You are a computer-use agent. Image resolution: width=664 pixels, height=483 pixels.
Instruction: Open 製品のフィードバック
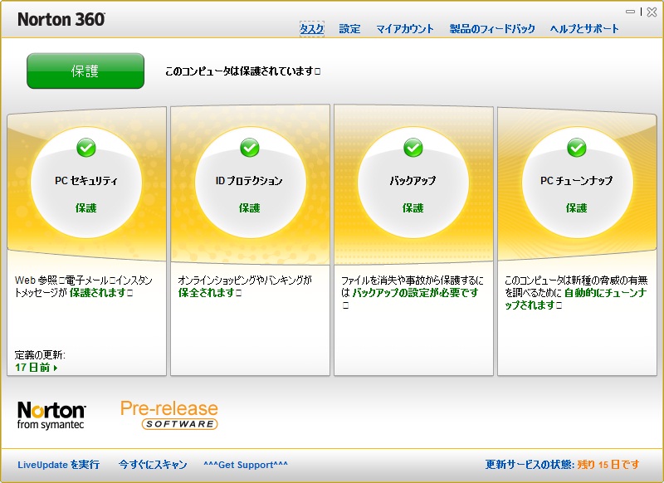[x=492, y=29]
